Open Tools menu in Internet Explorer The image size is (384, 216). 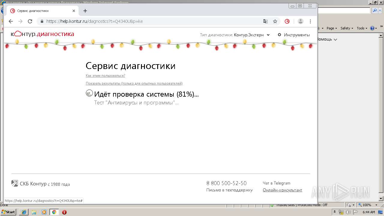[x=362, y=28]
